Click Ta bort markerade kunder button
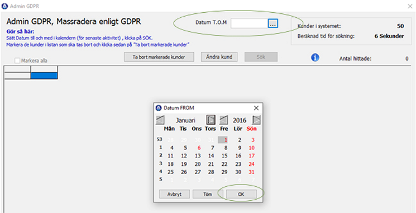Image resolution: width=416 pixels, height=213 pixels. click(159, 57)
